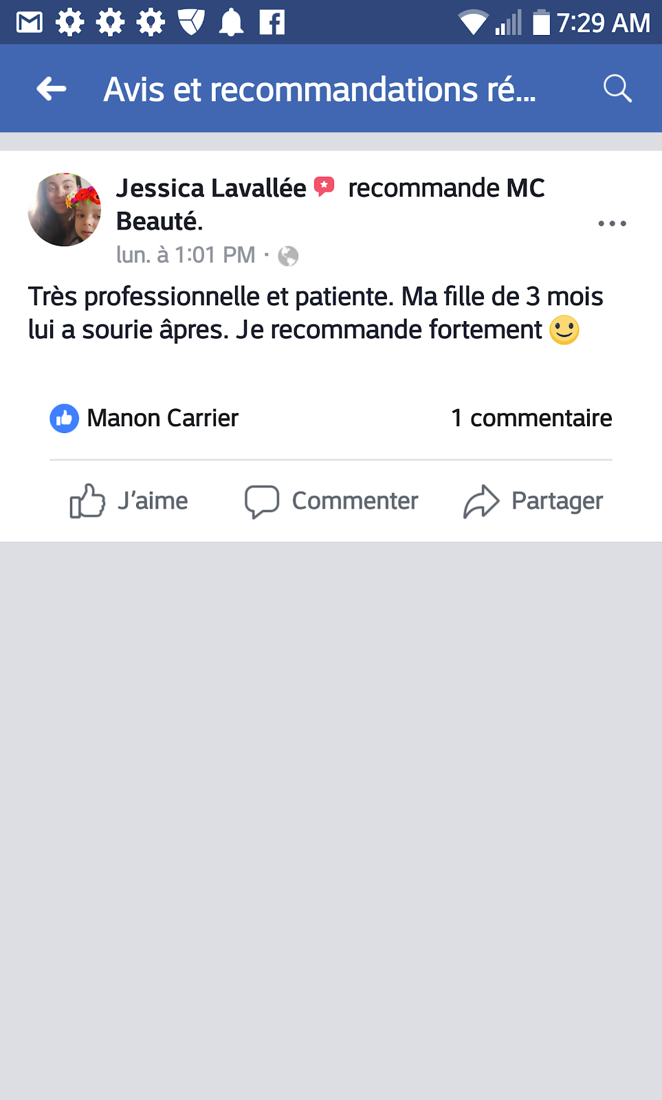Screen dimensions: 662x1100
Task: Tap the Facebook notification icon in status bar
Action: click(x=272, y=23)
